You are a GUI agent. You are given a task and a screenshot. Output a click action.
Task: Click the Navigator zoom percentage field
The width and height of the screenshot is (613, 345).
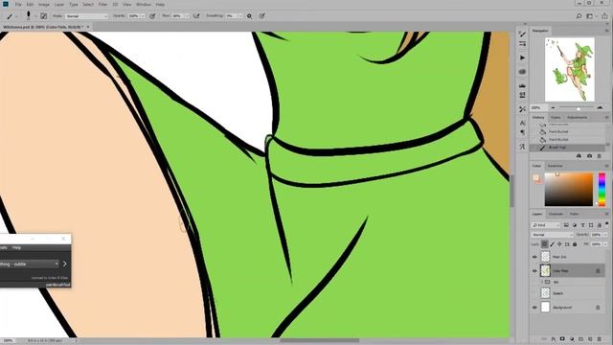point(538,107)
